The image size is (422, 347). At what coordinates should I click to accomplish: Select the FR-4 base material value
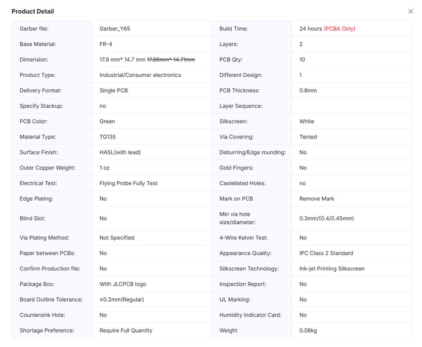[x=106, y=44]
